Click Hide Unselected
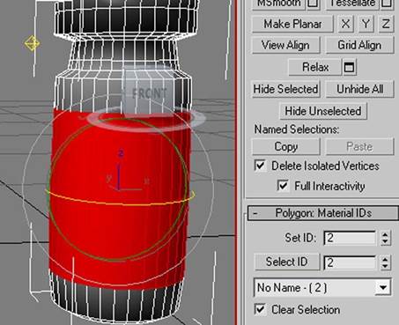Screen dimensions: 399x325 [323, 111]
